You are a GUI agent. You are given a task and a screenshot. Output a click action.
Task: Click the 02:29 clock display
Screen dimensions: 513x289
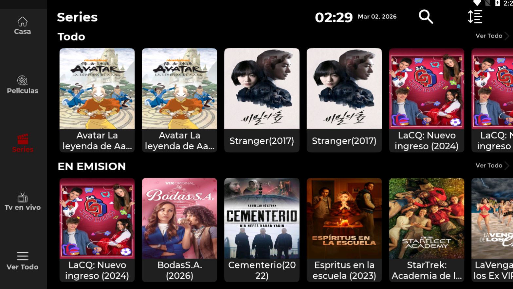(x=334, y=17)
